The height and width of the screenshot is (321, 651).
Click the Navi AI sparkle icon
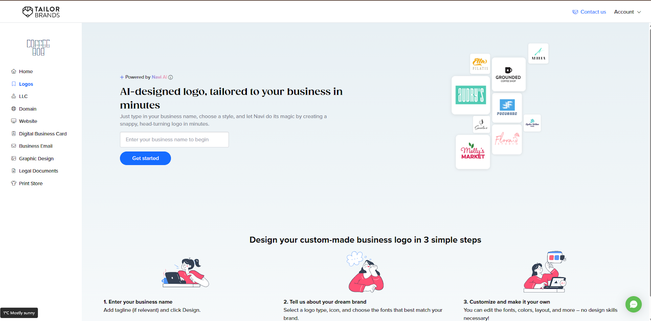pos(122,77)
